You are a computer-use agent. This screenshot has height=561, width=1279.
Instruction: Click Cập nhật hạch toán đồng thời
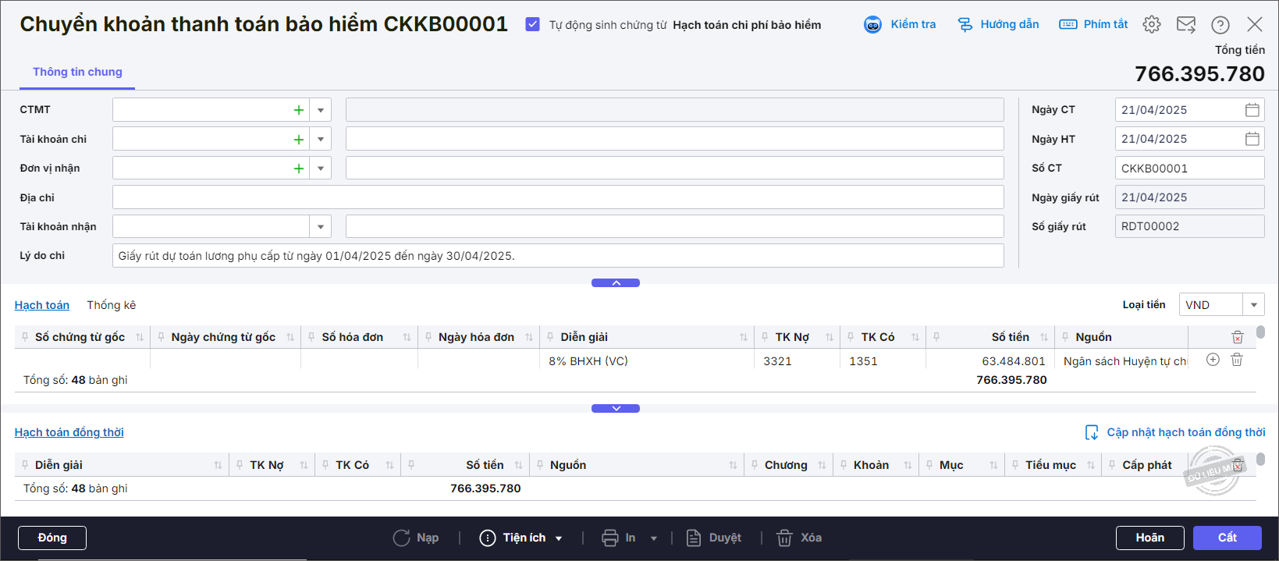(x=1175, y=432)
